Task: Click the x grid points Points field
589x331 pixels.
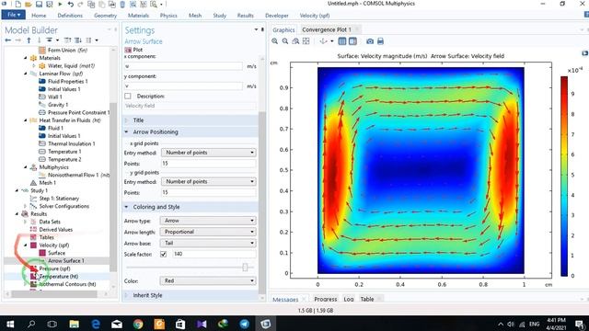Action: tap(209, 164)
